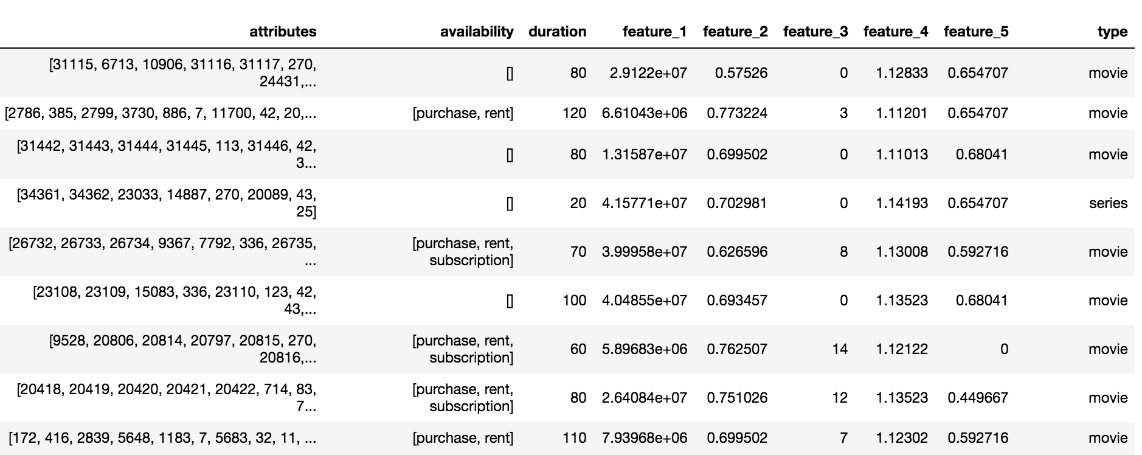Click the feature_5 column header
The image size is (1142, 455).
975,32
